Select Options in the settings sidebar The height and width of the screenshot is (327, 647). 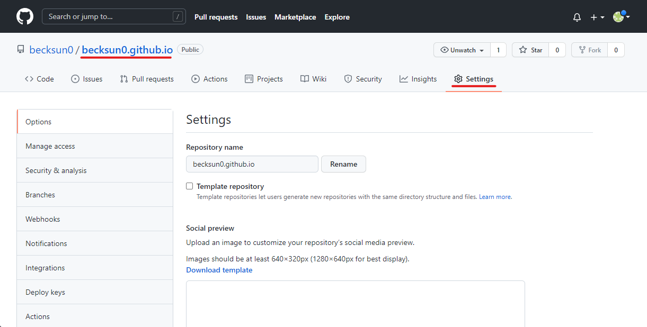[95, 122]
